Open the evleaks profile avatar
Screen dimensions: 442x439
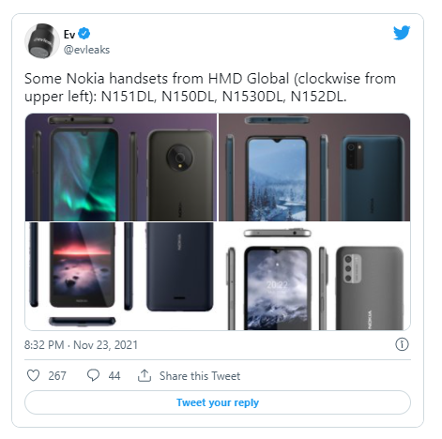42,41
